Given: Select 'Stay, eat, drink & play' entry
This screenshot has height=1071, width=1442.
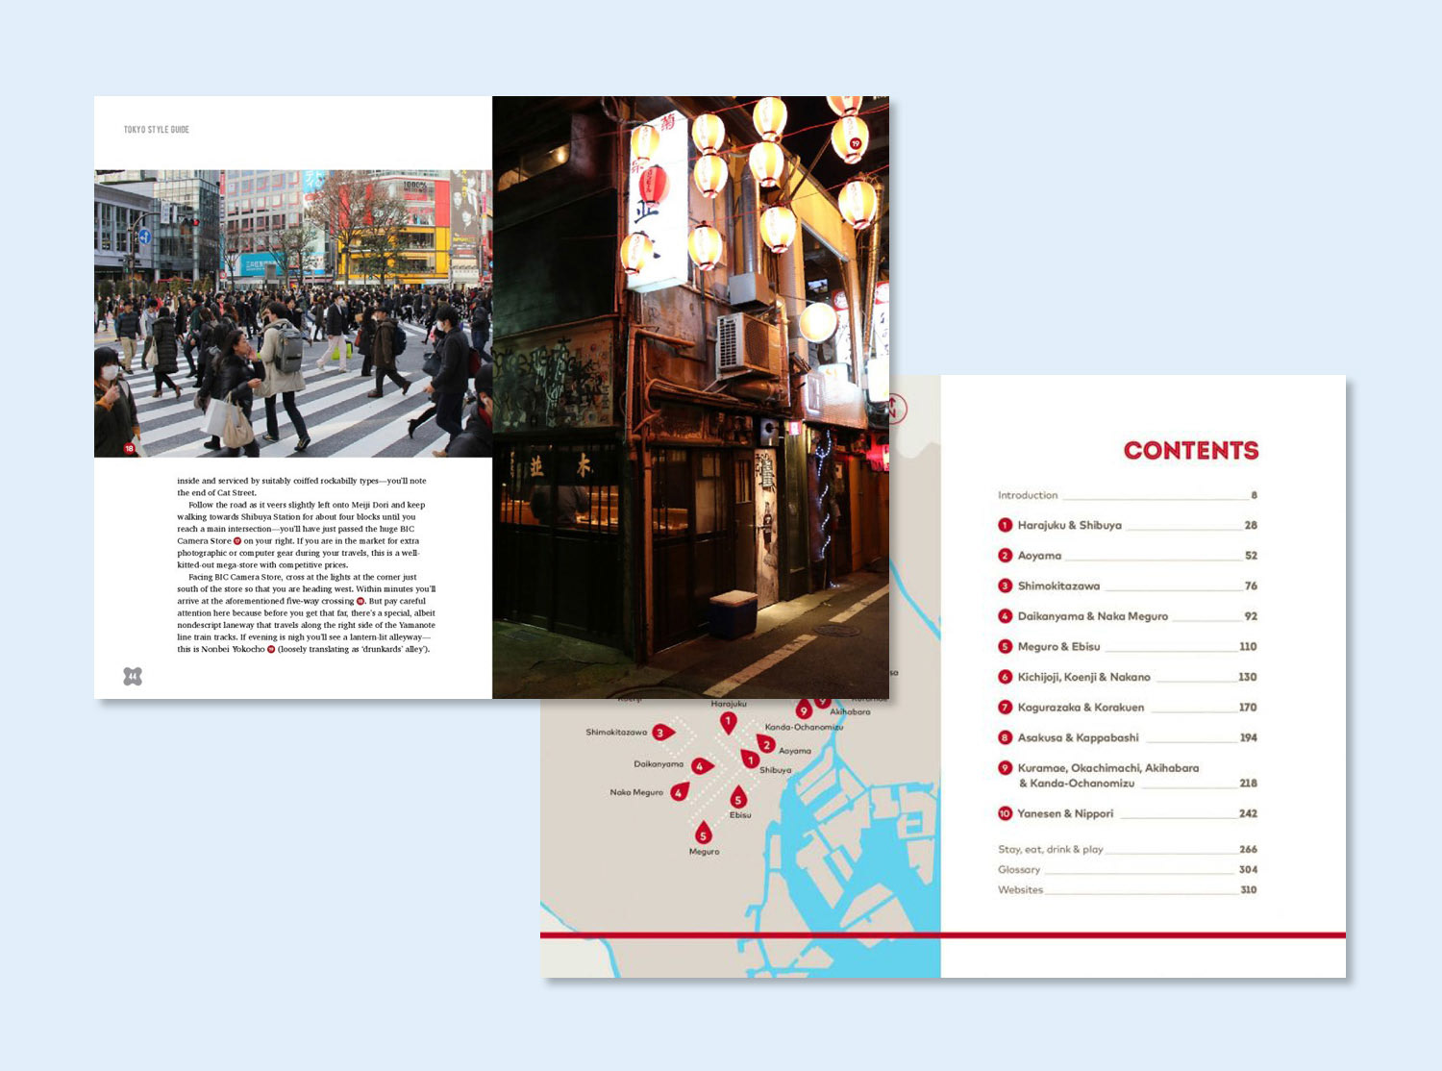Looking at the screenshot, I should pyautogui.click(x=1128, y=850).
